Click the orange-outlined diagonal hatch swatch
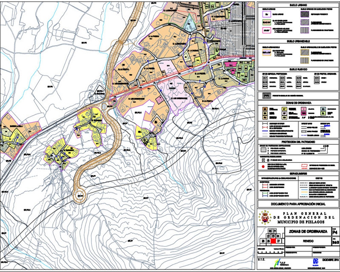The image size is (340, 272). coord(305,52)
